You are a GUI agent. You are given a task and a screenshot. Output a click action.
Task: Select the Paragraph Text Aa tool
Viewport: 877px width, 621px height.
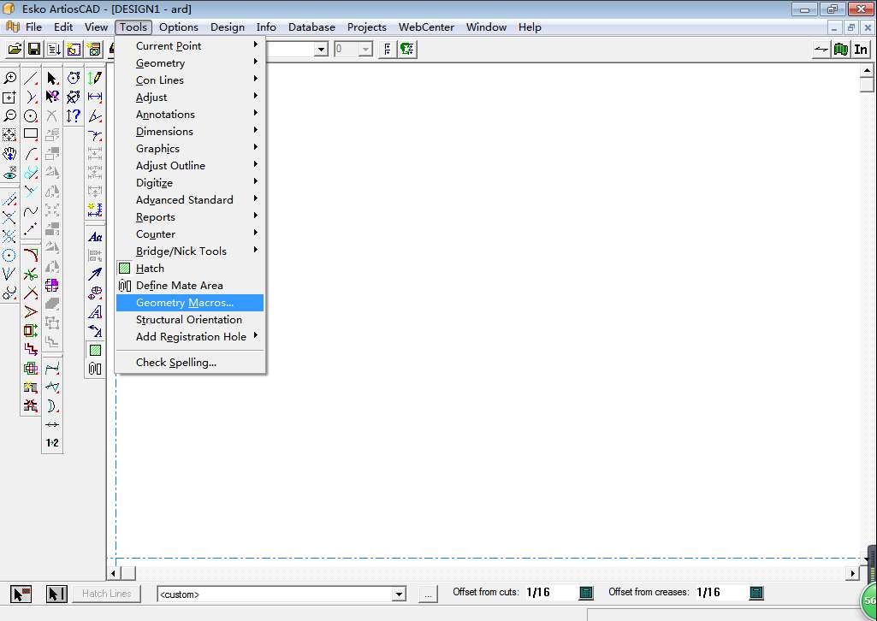[95, 237]
